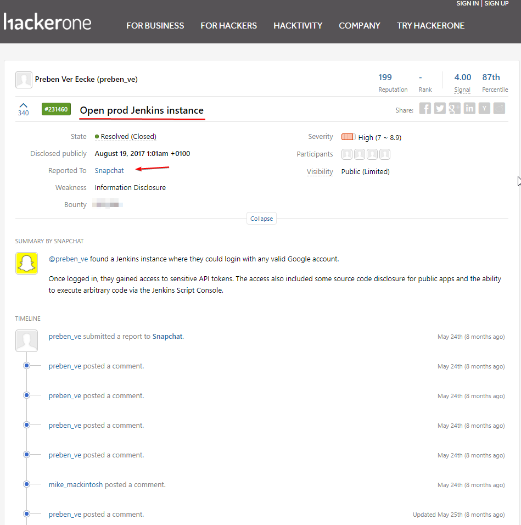Click SIGN IN link
521x525 pixels.
[x=467, y=3]
